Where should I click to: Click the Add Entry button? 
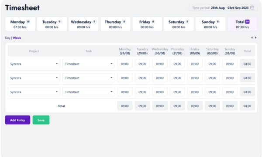[x=17, y=120]
